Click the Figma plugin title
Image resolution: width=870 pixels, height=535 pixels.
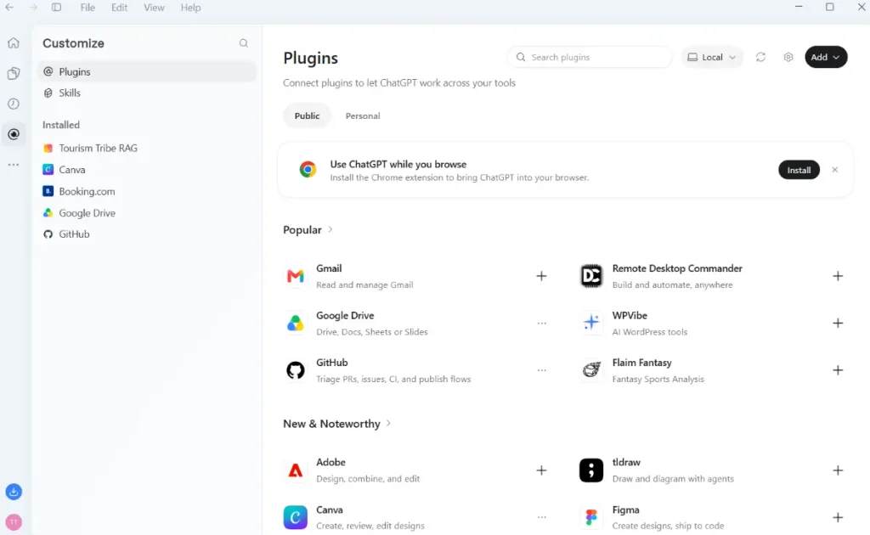626,510
